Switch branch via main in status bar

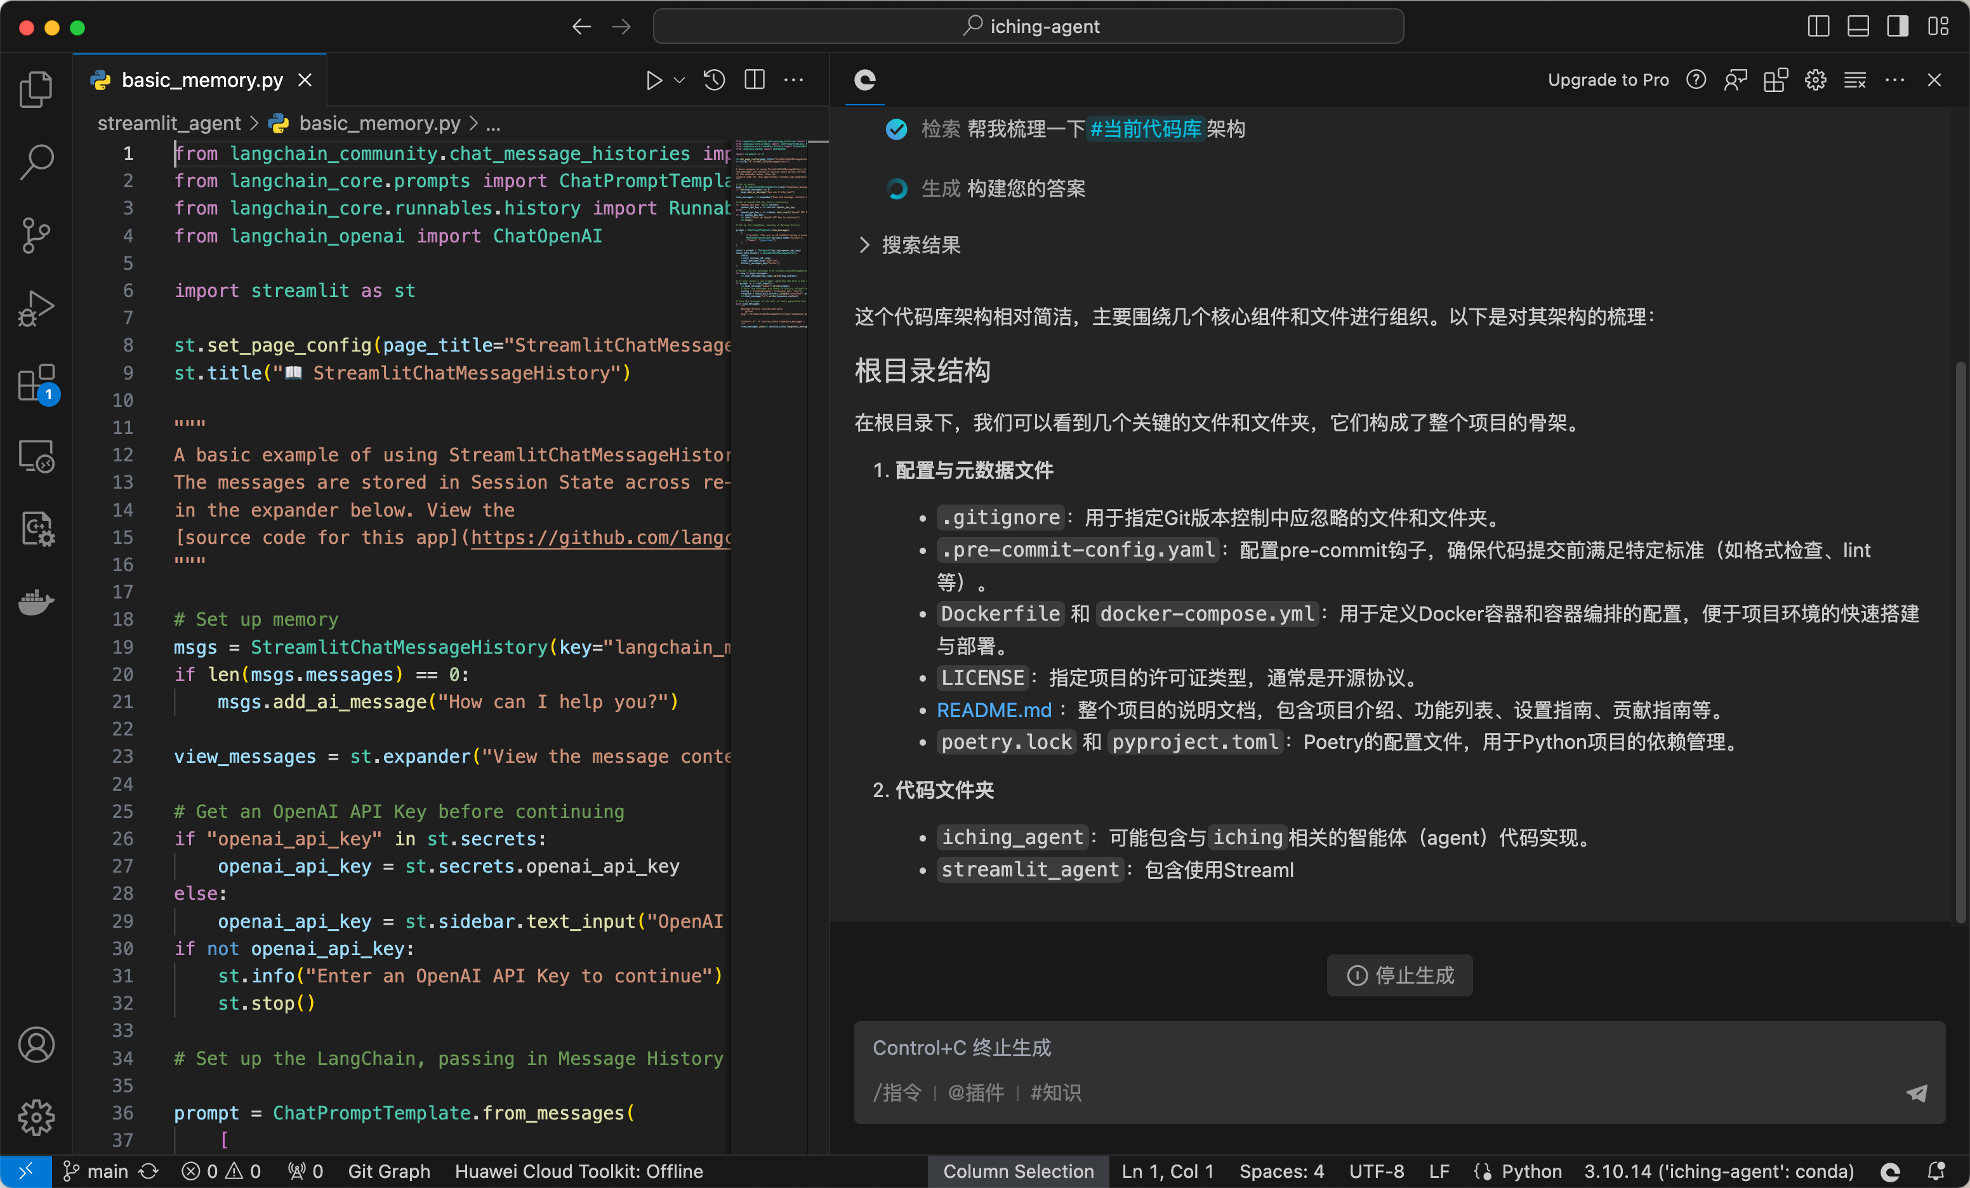pos(96,1171)
